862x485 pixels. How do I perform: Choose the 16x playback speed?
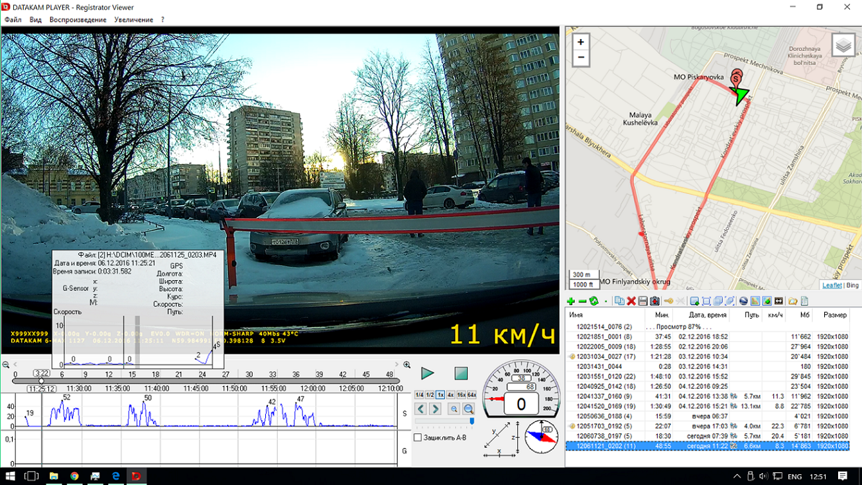[462, 395]
